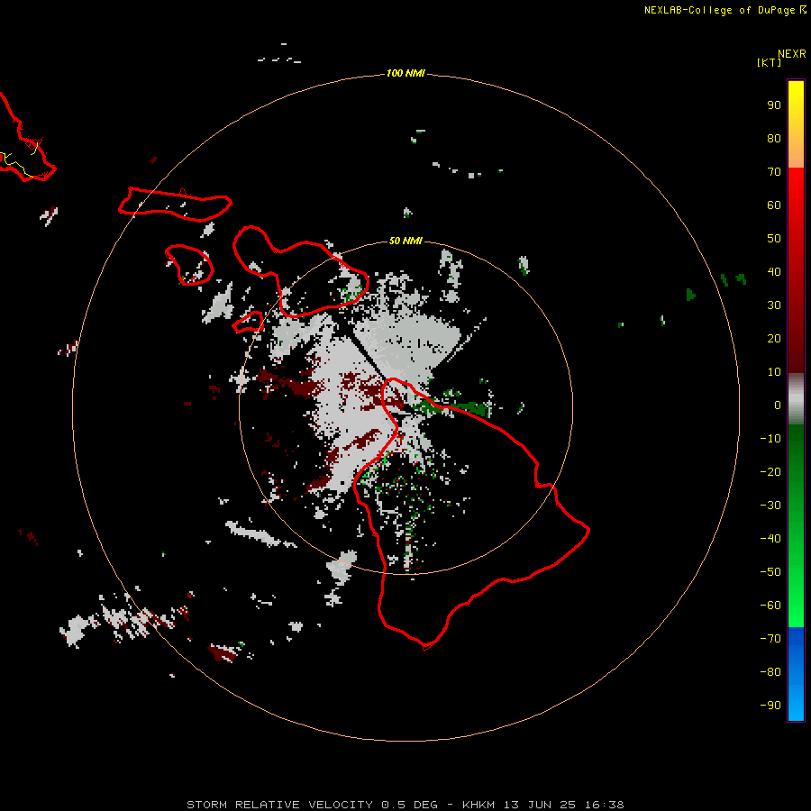Click the blue bottom segment of the color bar

coord(796,674)
